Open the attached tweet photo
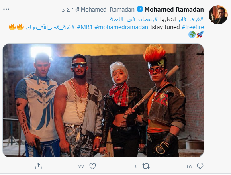The width and height of the screenshot is (231, 175). coord(103,100)
